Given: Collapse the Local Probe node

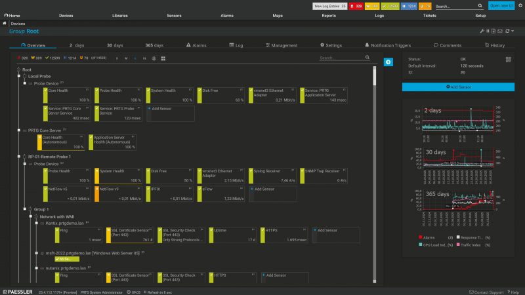Looking at the screenshot, I should click(19, 76).
